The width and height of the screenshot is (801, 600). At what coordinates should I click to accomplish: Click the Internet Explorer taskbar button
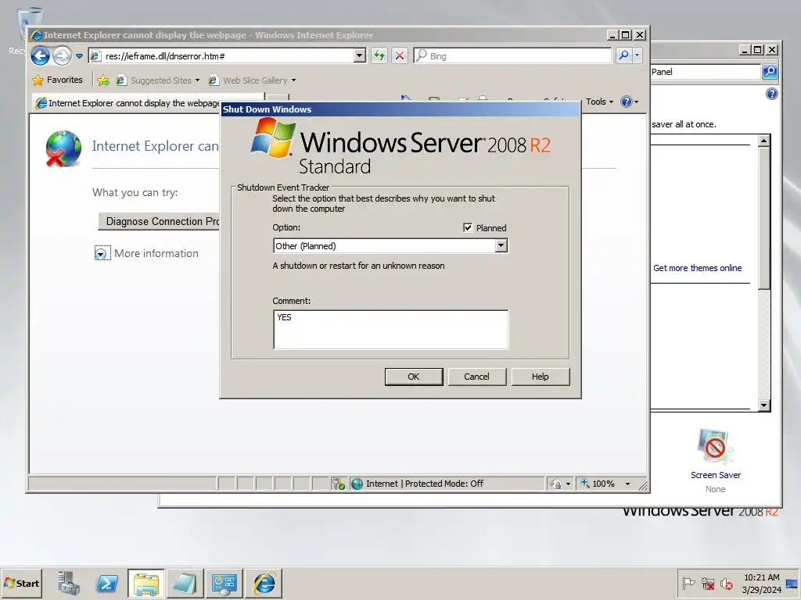tap(264, 583)
